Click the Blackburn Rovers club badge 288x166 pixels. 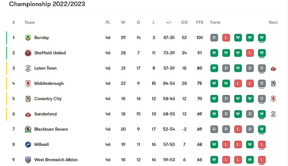click(28, 129)
